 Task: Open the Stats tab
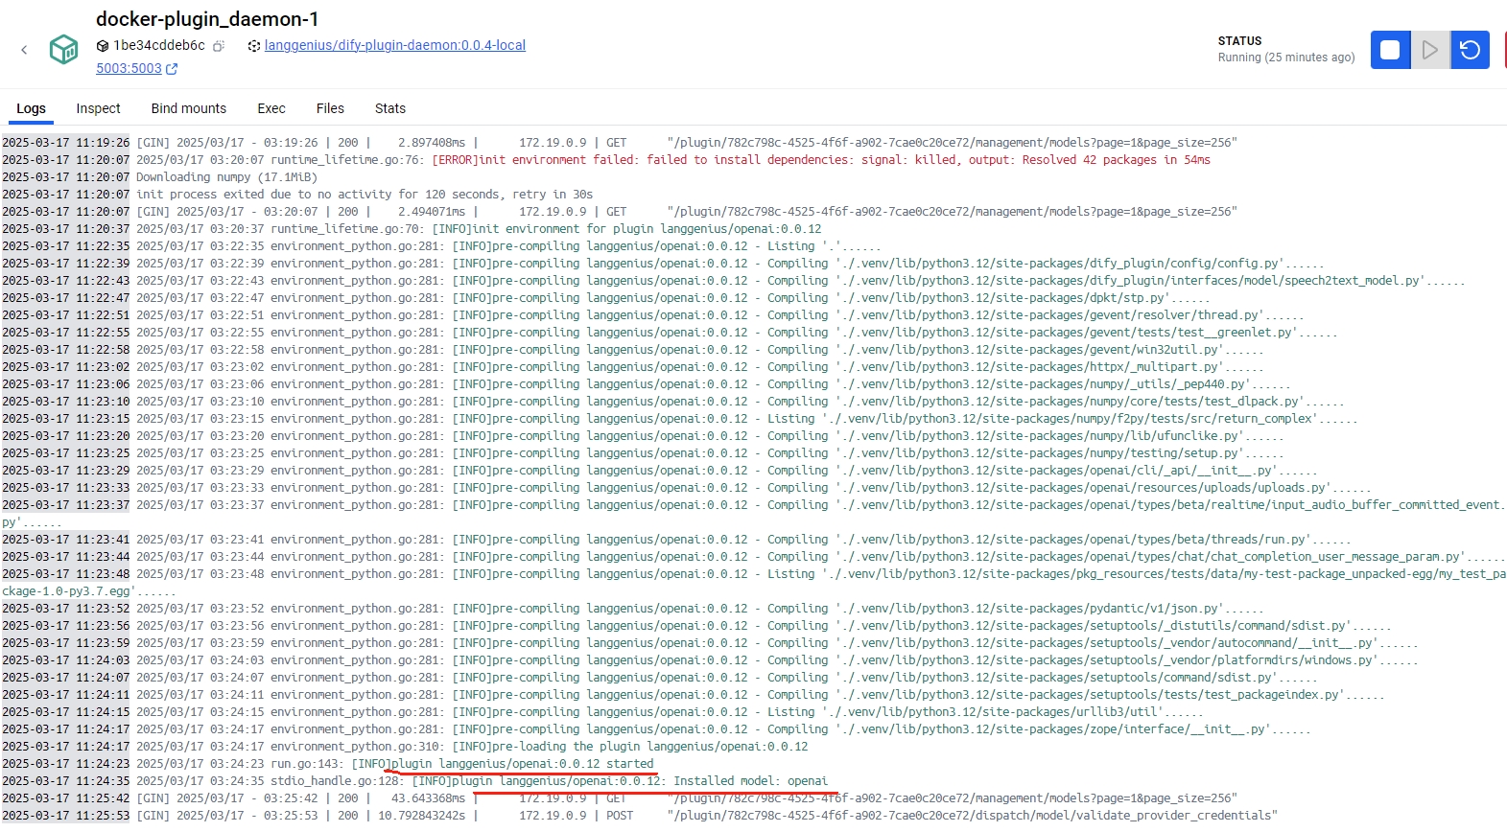[390, 108]
